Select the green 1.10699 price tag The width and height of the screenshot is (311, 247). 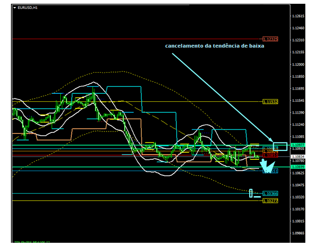click(298, 167)
